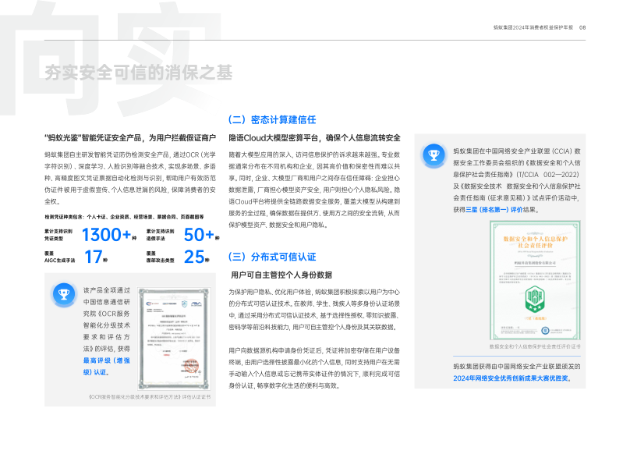Click the page number 08 in the header

click(582, 27)
